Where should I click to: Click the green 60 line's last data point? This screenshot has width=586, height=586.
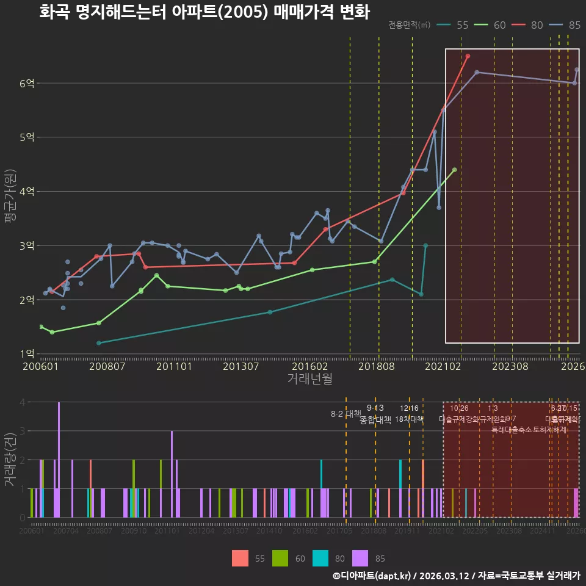coord(454,170)
